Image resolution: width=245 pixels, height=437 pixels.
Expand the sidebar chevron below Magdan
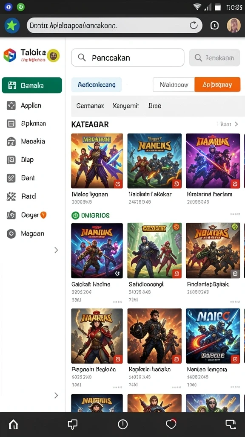[x=56, y=250]
